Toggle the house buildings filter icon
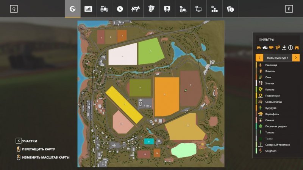303x170 pixels. [297, 48]
